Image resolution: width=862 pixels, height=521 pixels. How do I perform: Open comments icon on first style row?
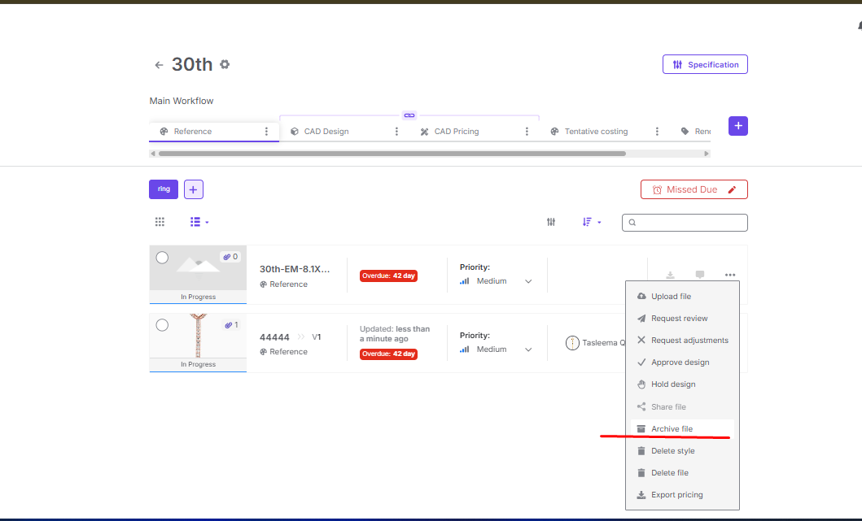(699, 276)
